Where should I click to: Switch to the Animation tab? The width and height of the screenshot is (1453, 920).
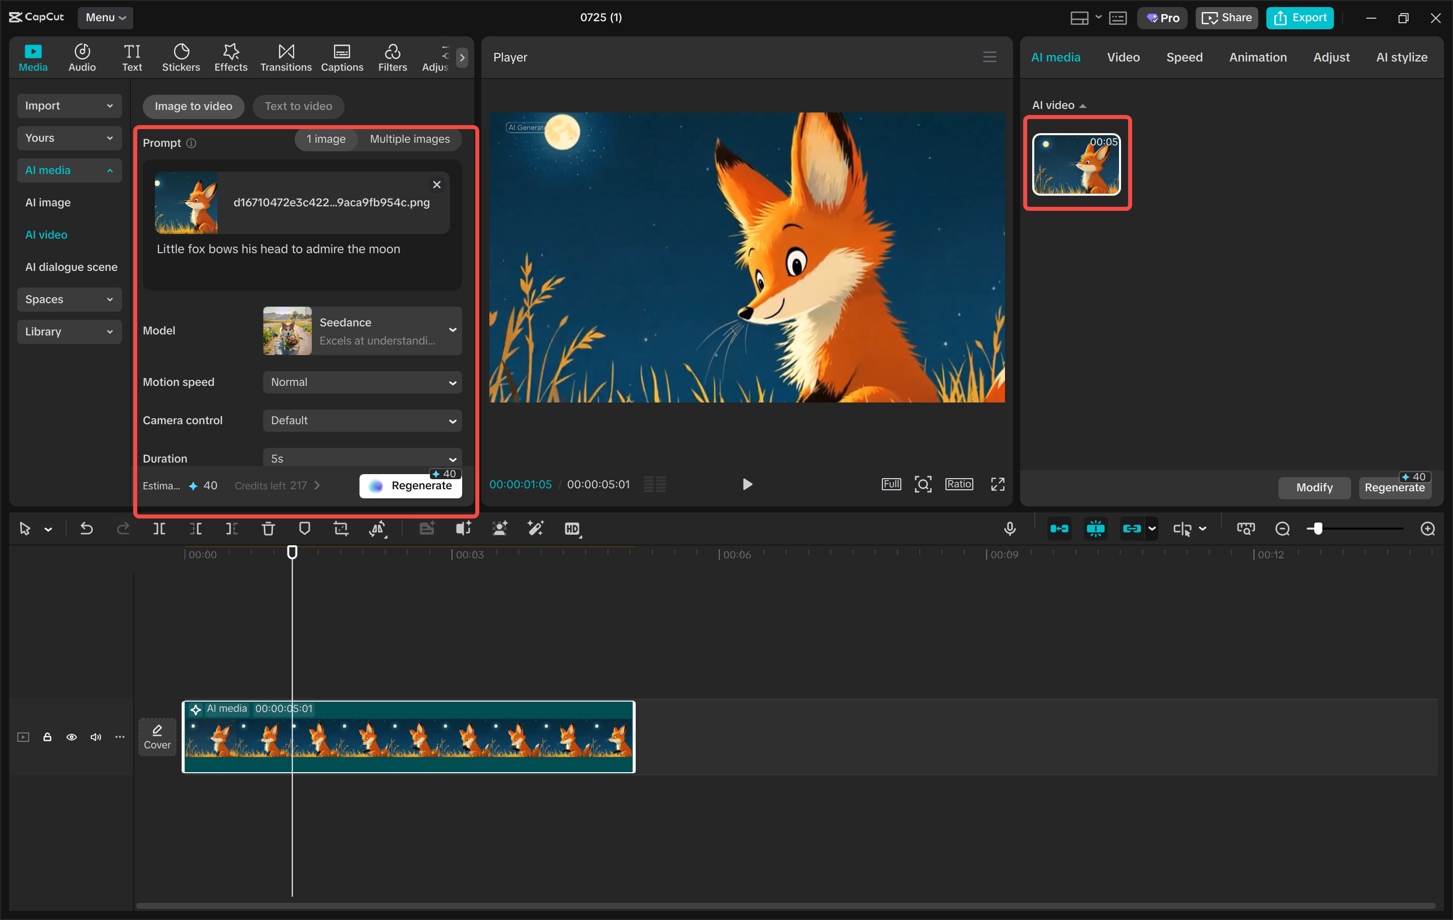click(1257, 57)
